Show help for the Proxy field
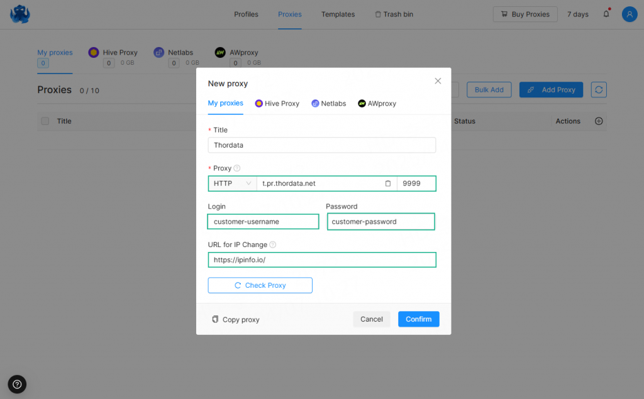The height and width of the screenshot is (399, 644). [237, 168]
